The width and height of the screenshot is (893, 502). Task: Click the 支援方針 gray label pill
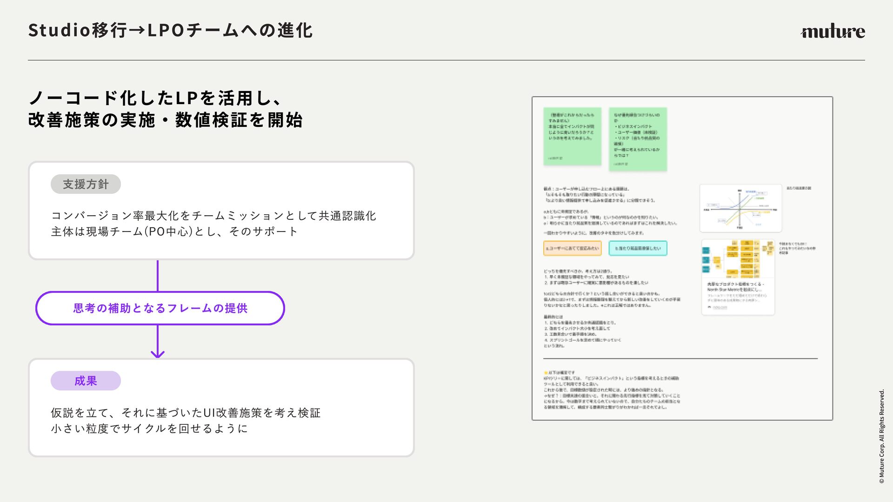click(86, 184)
